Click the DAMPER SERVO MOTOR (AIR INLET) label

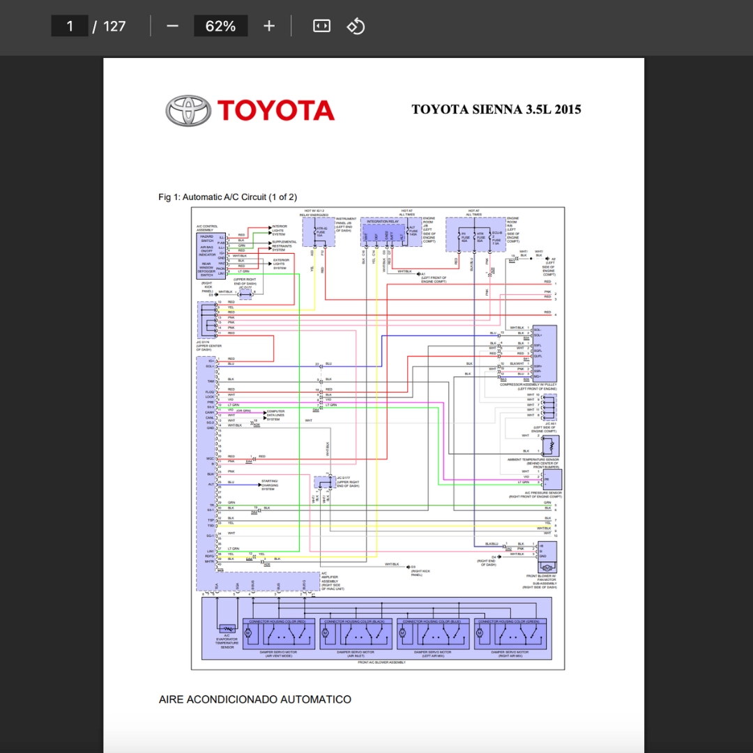tap(356, 653)
